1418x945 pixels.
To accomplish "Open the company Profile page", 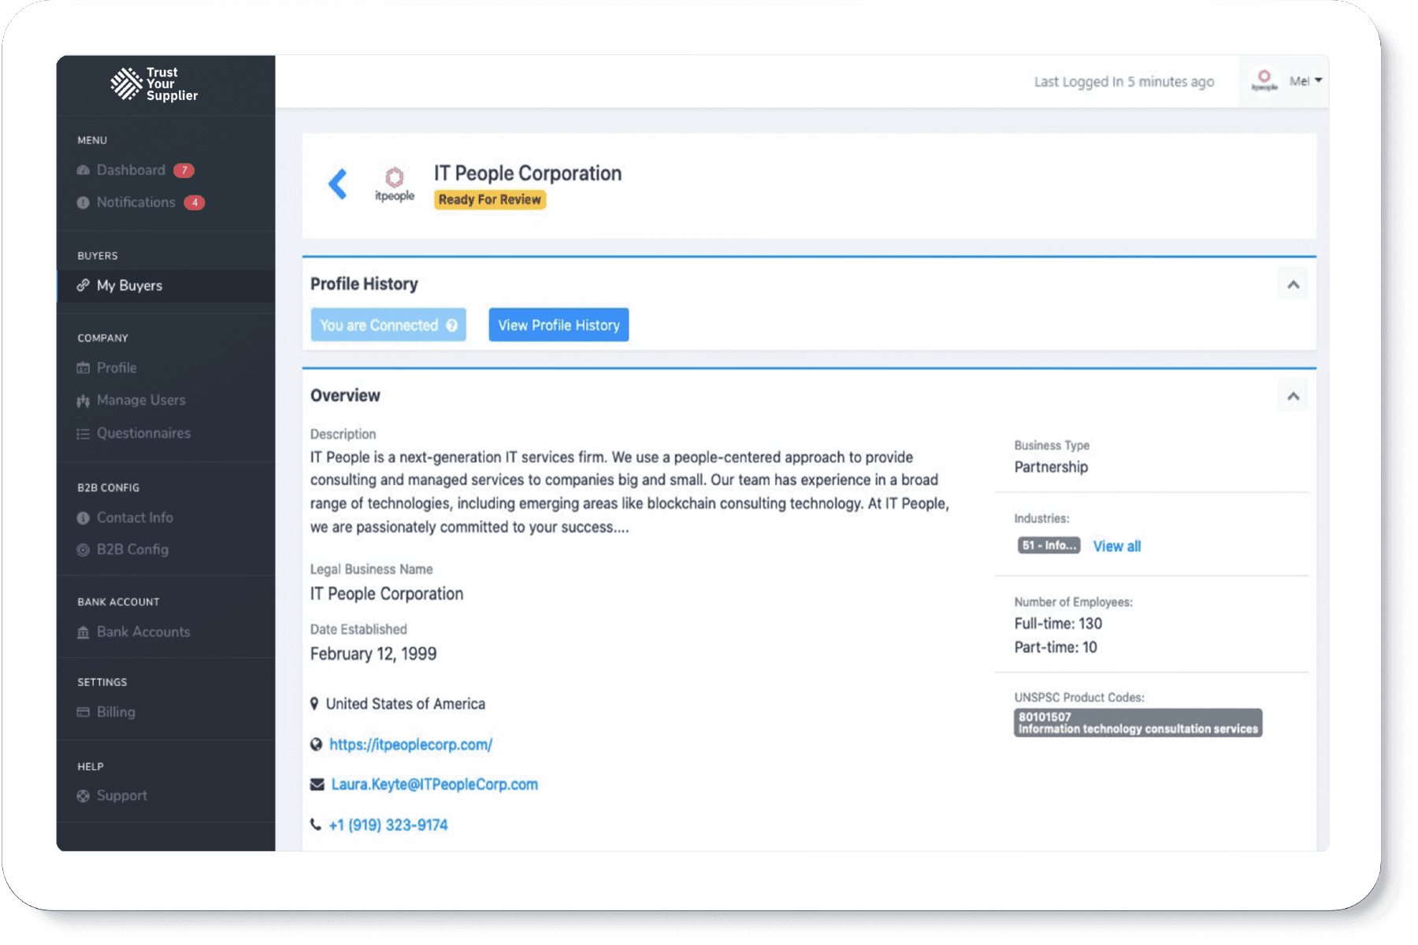I will point(117,368).
